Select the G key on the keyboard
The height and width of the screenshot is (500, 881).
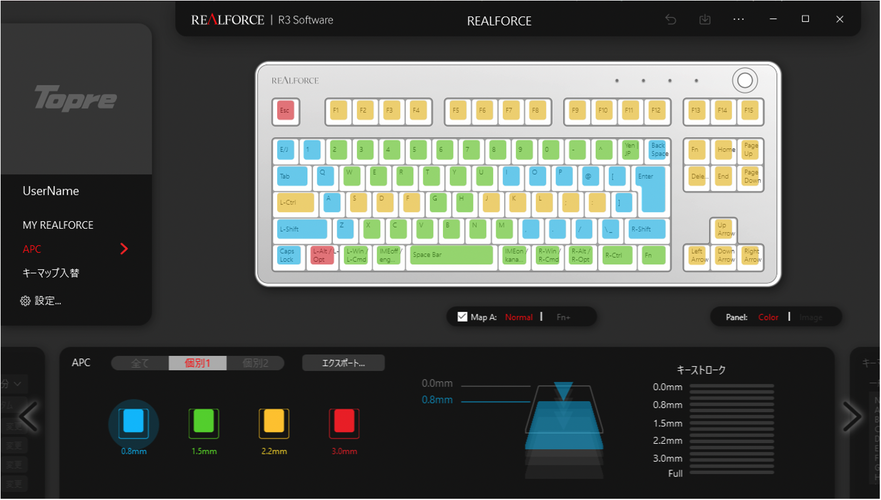pos(439,202)
